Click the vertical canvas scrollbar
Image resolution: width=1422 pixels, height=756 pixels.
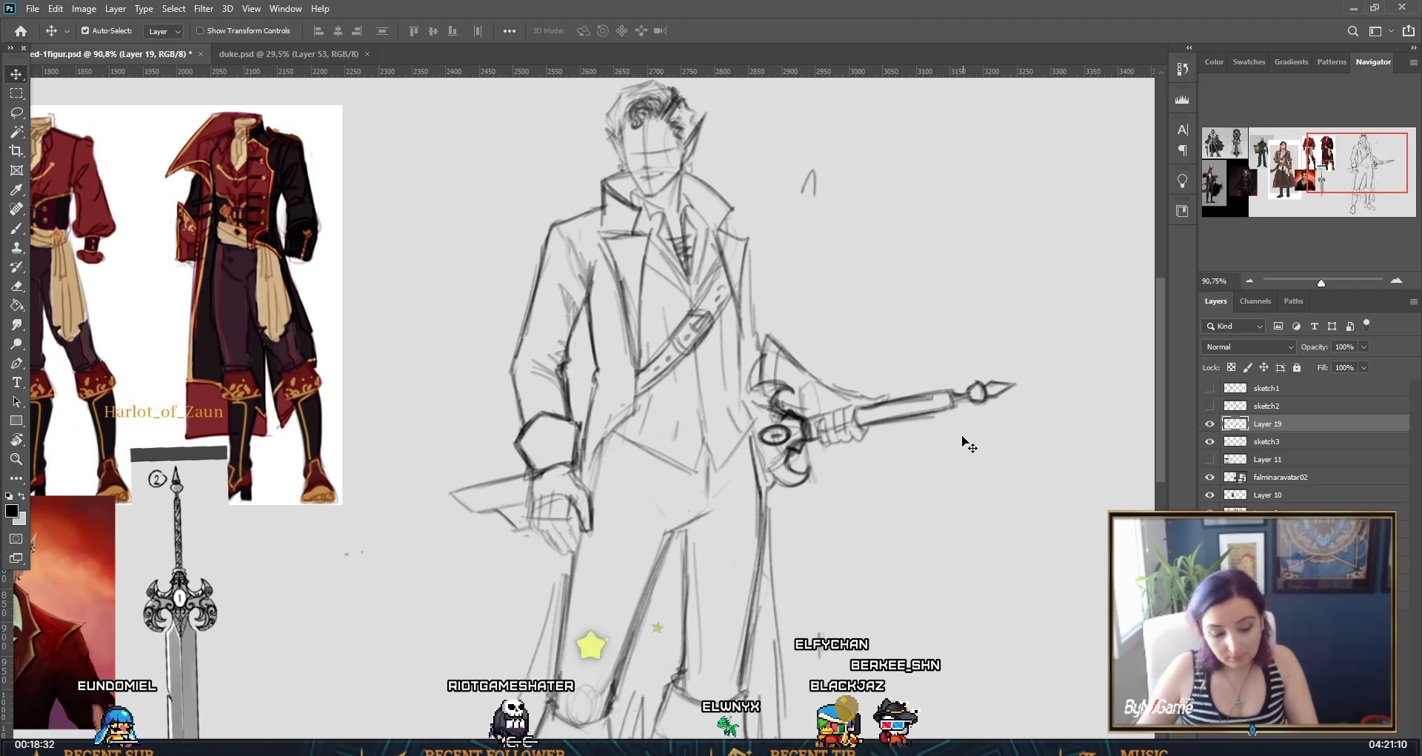point(1161,380)
